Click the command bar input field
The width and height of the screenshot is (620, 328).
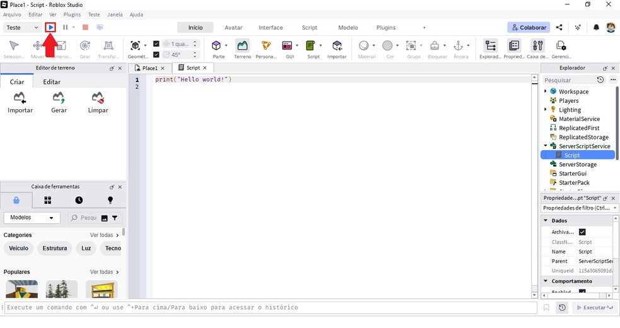pyautogui.click(x=271, y=308)
